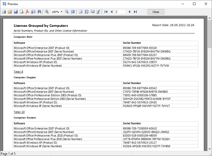
Task: Click the vertical scrollbar down arrow
Action: (209, 149)
